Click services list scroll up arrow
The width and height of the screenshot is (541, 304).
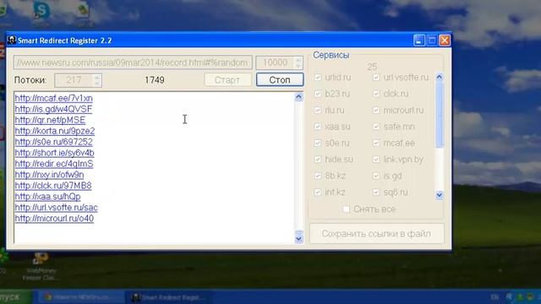pos(440,77)
